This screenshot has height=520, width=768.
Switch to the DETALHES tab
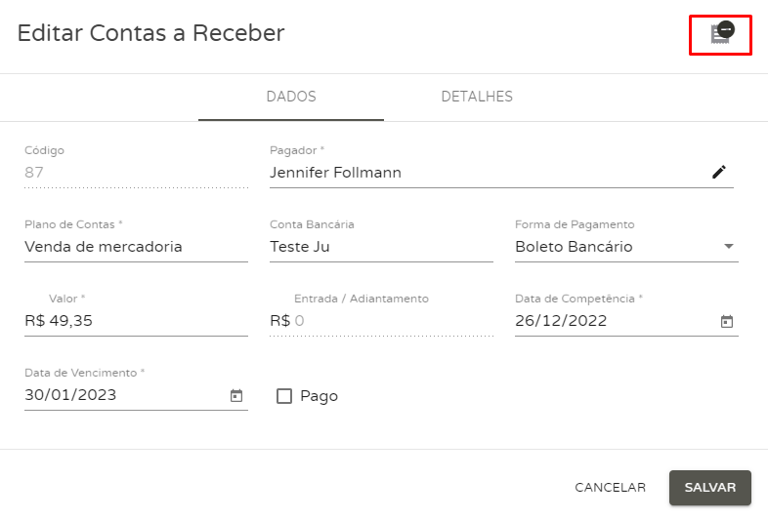click(477, 97)
